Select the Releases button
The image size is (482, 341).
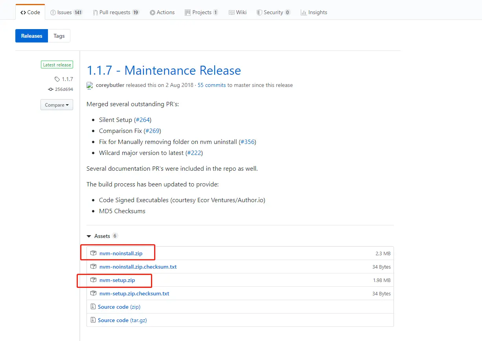(x=31, y=36)
